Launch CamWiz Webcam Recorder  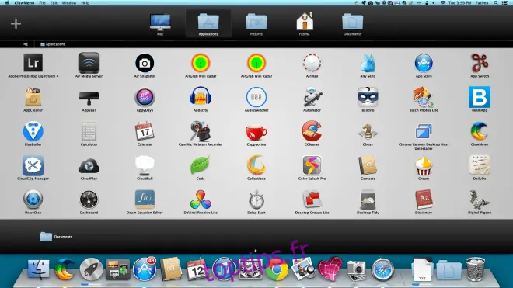(201, 131)
